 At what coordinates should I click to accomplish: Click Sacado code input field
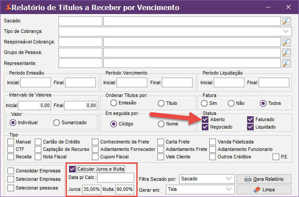tap(80, 21)
